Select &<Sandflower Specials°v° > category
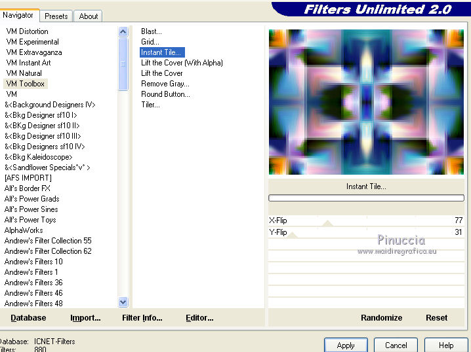This screenshot has height=352, width=471. 47,167
